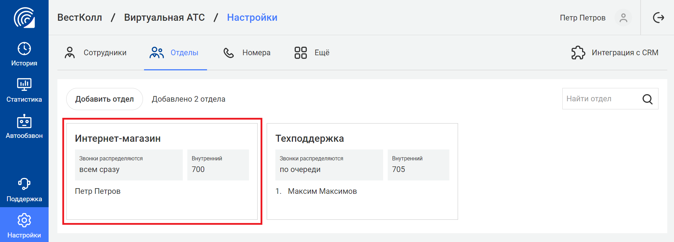Click the Настройки breadcrumb link
The width and height of the screenshot is (674, 242).
tap(252, 18)
